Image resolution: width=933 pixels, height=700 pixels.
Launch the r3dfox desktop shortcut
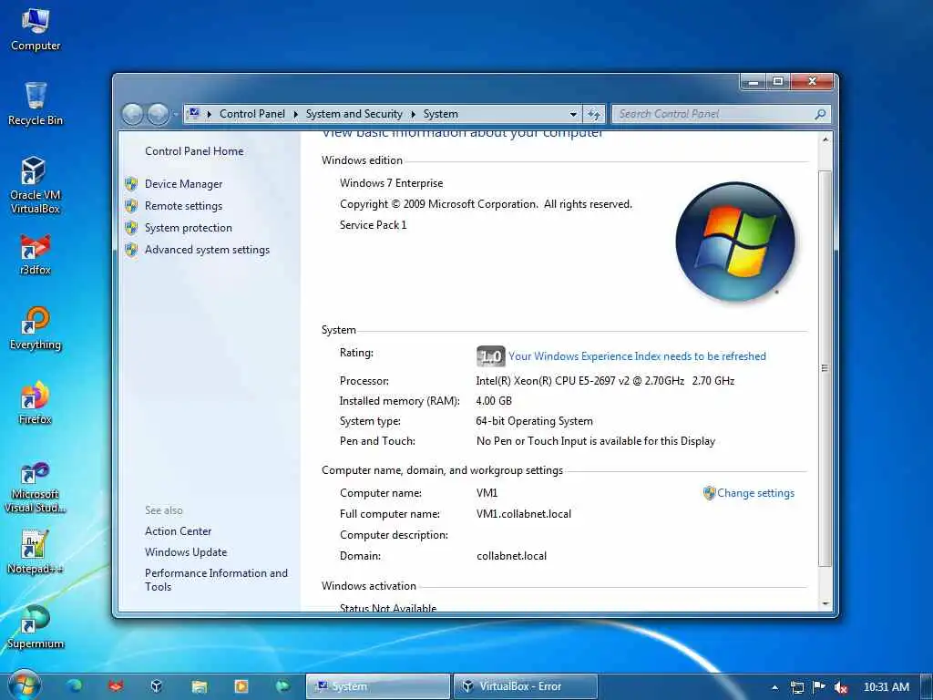click(36, 255)
